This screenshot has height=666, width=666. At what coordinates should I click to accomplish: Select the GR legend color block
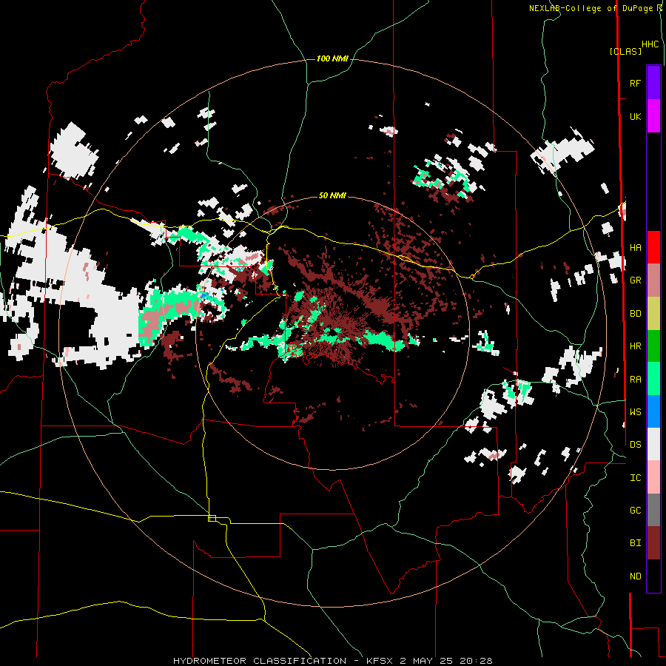point(653,280)
